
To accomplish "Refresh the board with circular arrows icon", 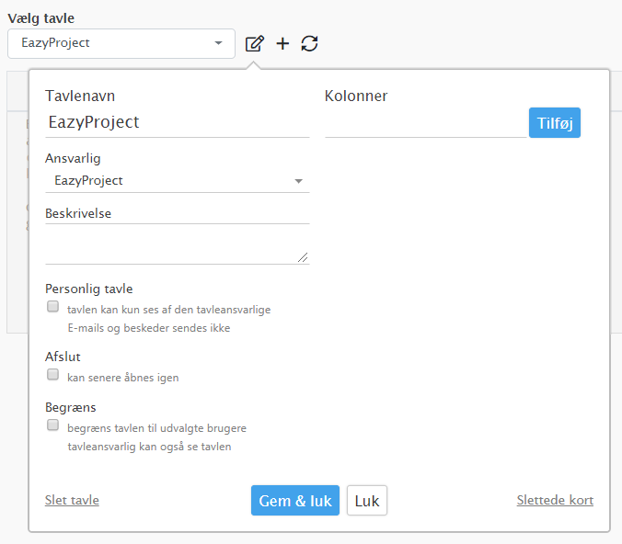I will click(309, 43).
